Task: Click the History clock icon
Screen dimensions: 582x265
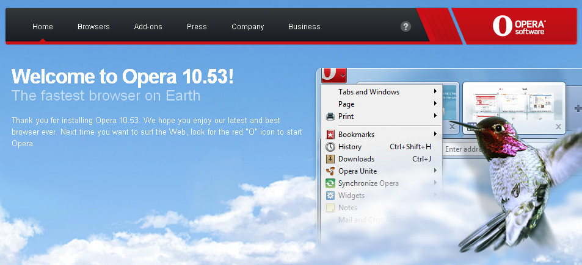Action: (330, 147)
